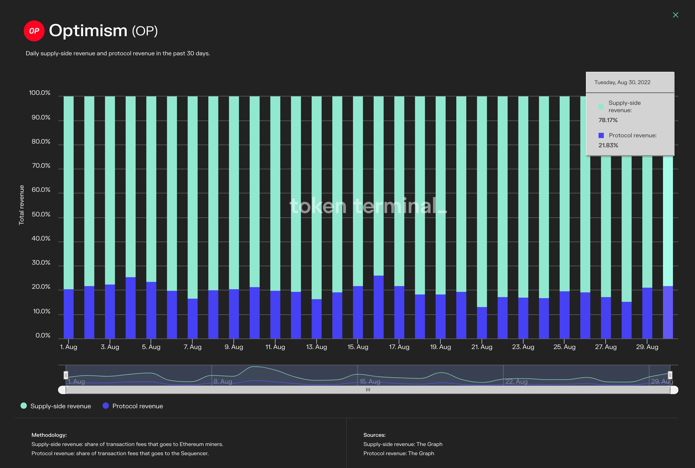695x468 pixels.
Task: Click the 15. Aug x-axis label
Action: click(x=358, y=347)
